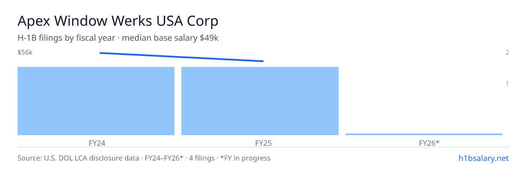Click the FY24 axis label
This screenshot has height=175, width=527.
click(96, 143)
